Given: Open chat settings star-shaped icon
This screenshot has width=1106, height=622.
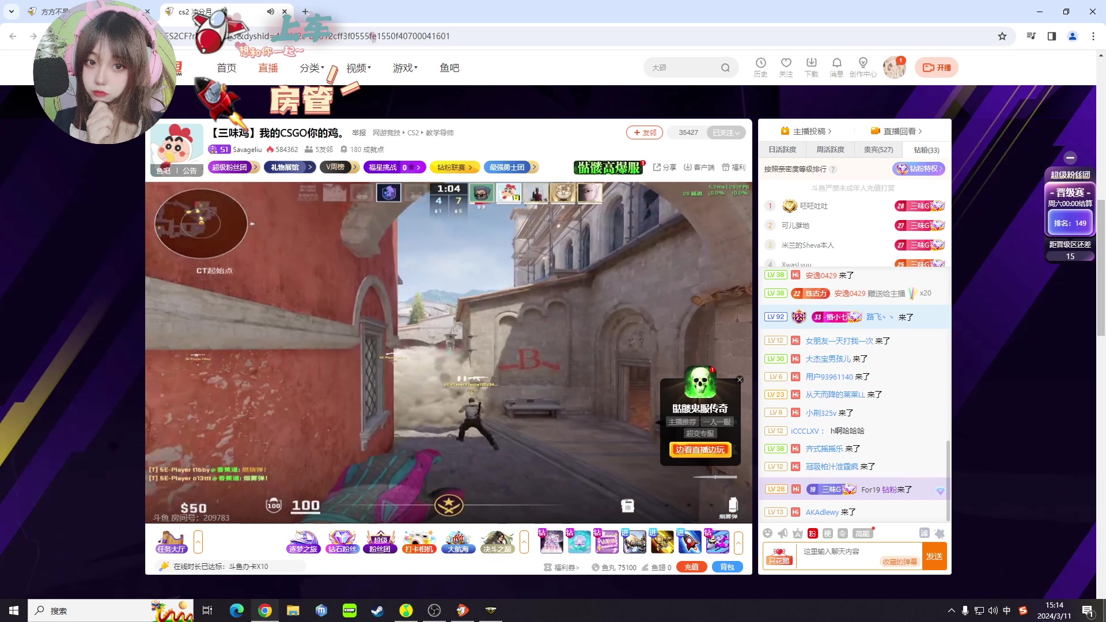Looking at the screenshot, I should point(940,533).
